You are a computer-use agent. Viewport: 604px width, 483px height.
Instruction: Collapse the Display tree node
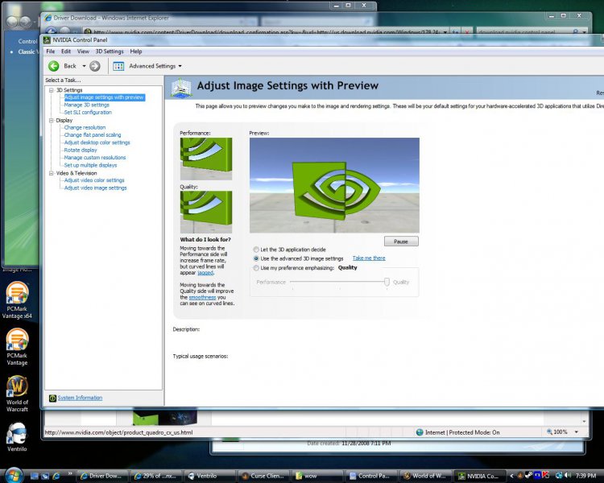pyautogui.click(x=51, y=121)
